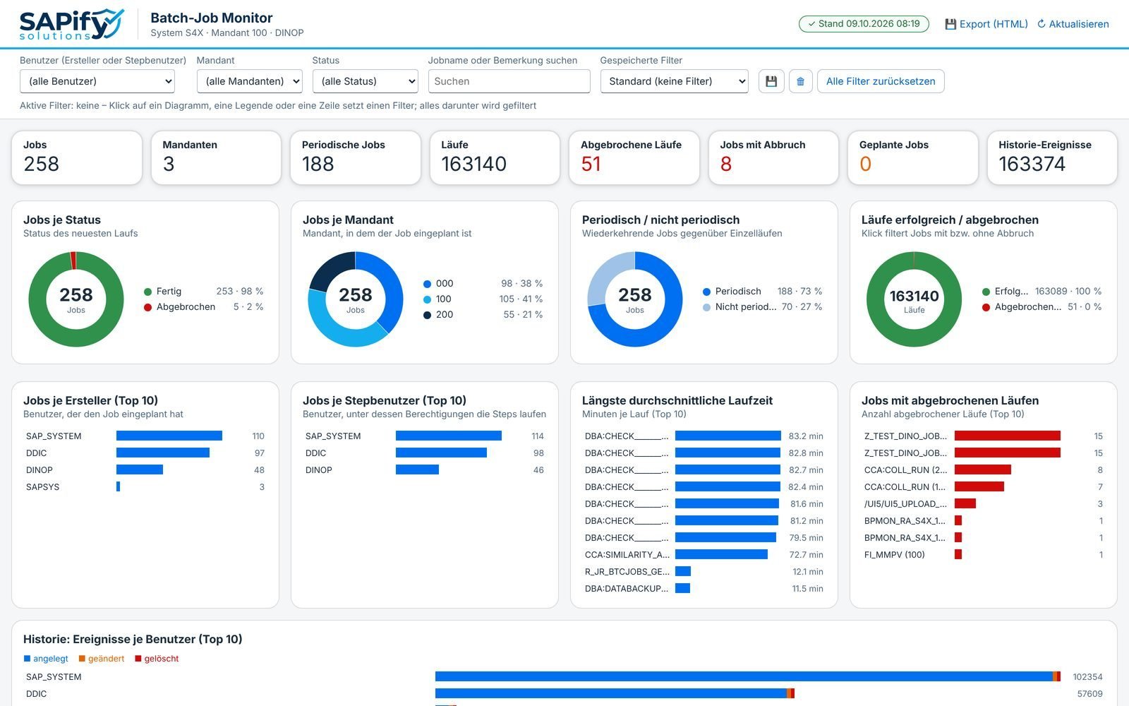Select the Abgebrochene Läufe card showing 51
1129x706 pixels.
pos(634,157)
